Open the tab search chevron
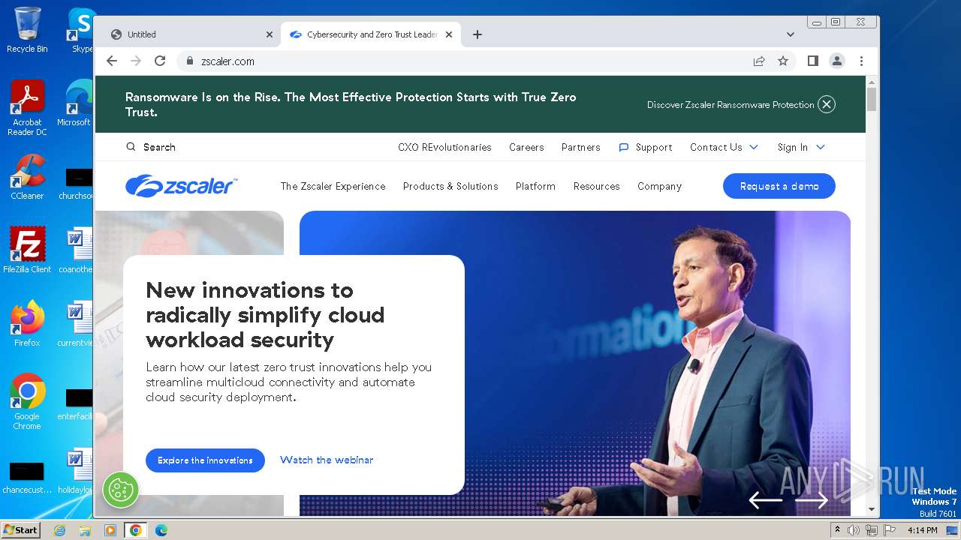Viewport: 961px width, 540px height. tap(790, 34)
